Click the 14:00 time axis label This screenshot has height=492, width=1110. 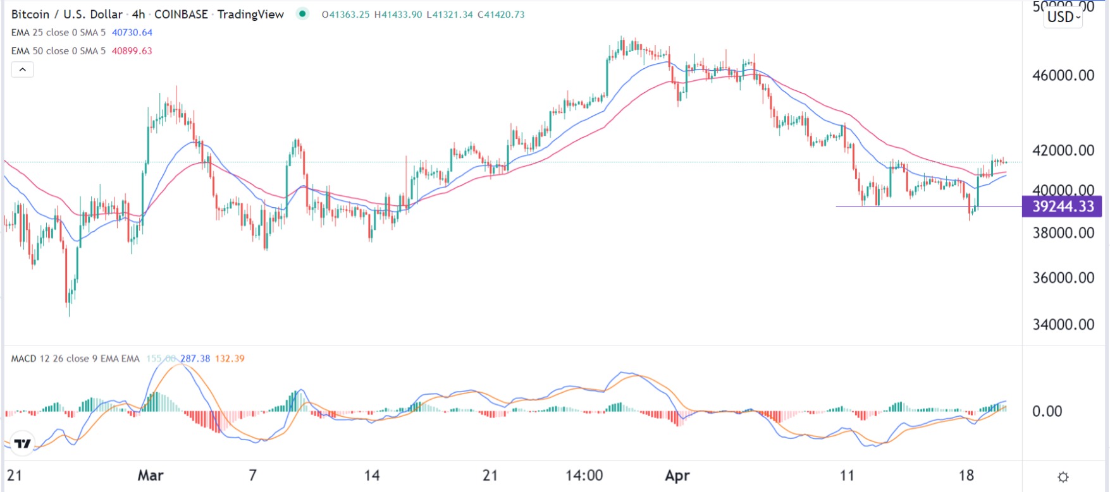pos(584,475)
